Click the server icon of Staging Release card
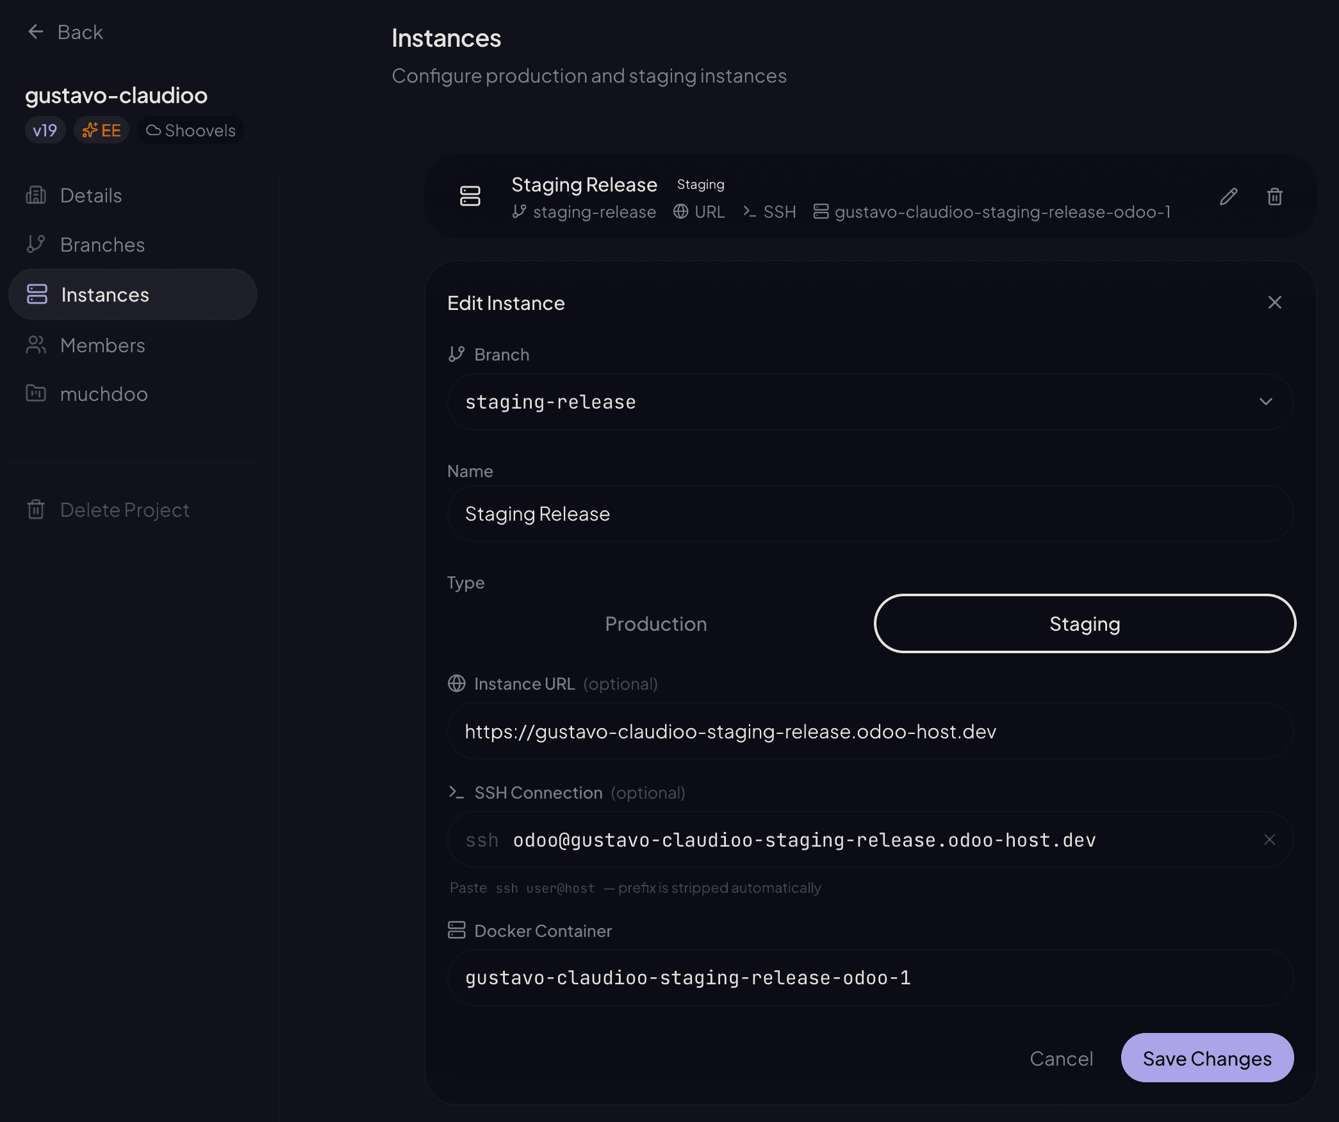This screenshot has height=1122, width=1339. tap(470, 196)
